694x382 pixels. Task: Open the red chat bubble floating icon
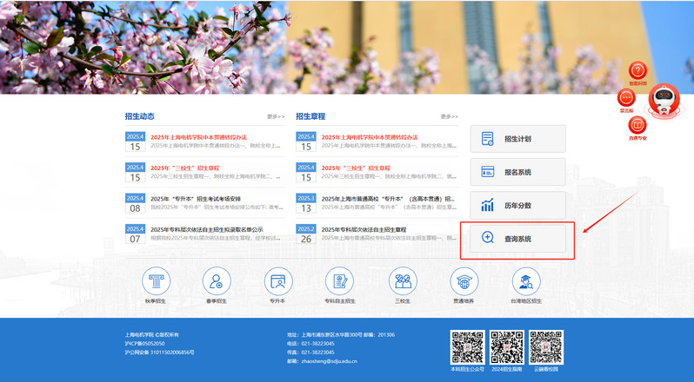click(x=625, y=97)
